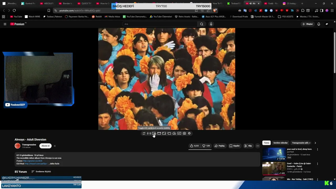
Task: Click Klip scissors button
Action: tap(248, 146)
